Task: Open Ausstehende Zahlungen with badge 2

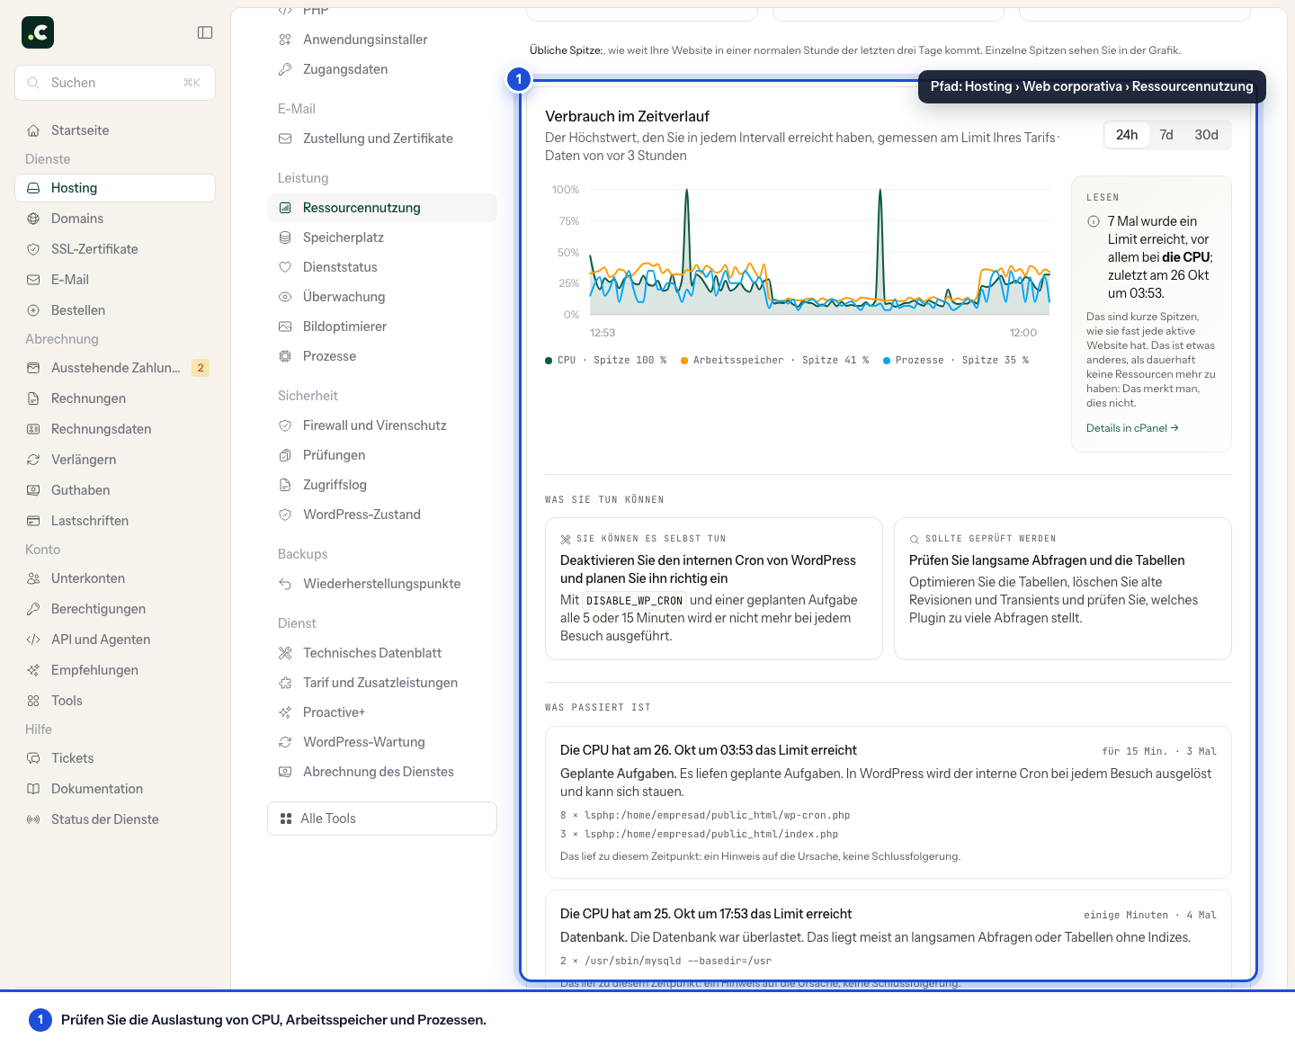Action: (115, 368)
